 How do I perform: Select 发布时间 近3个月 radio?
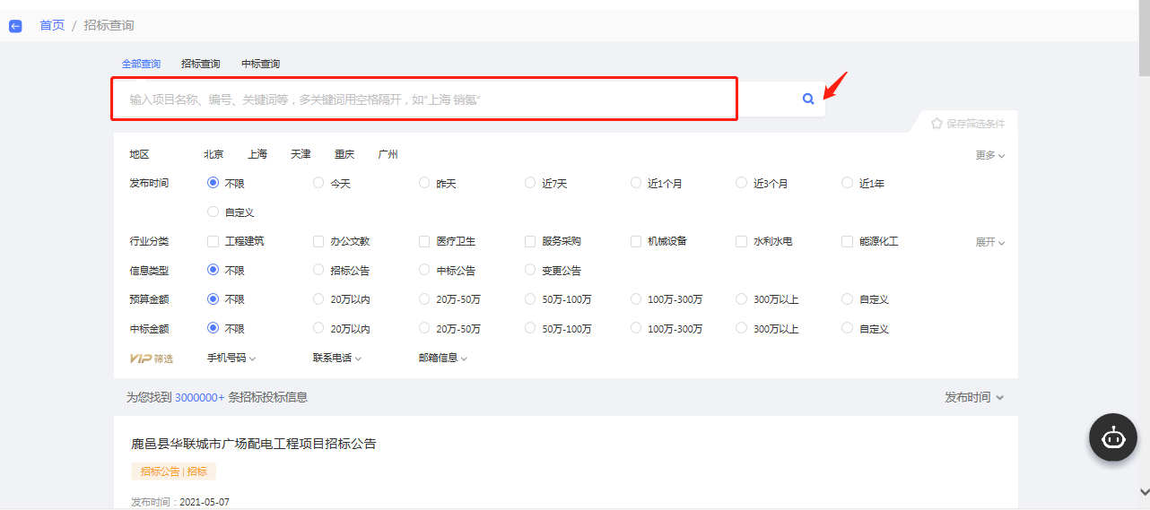742,183
